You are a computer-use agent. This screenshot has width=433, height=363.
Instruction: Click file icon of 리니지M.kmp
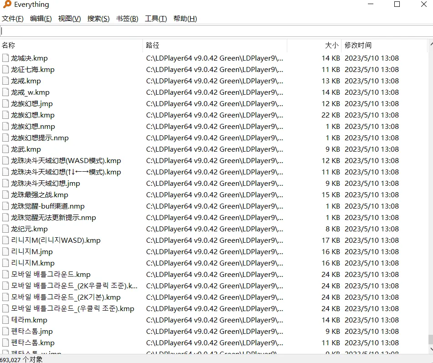click(x=5, y=263)
